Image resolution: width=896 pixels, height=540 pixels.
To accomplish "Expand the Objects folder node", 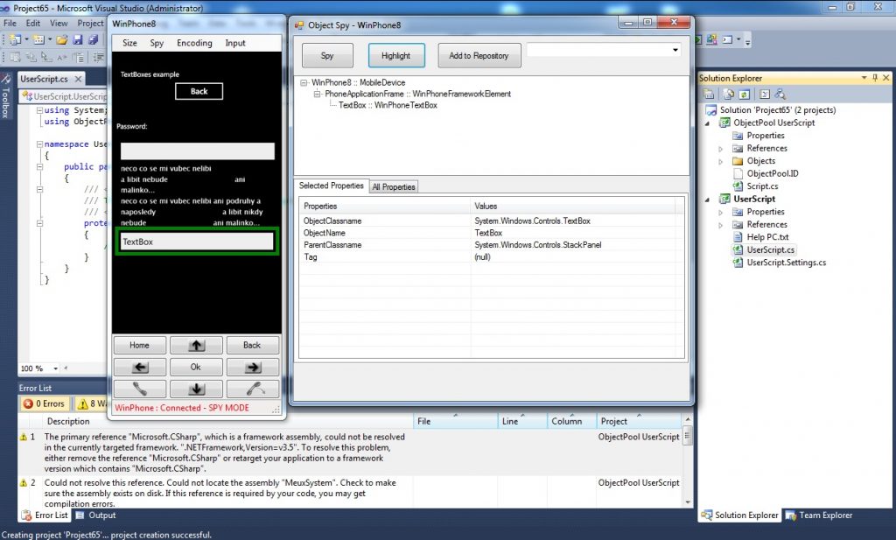I will point(721,162).
